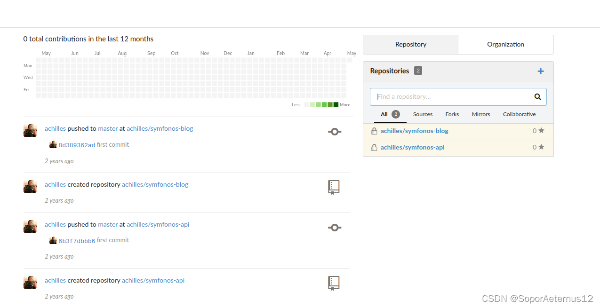Open achilles/symfonos-api link in created repository activity
The height and width of the screenshot is (308, 600).
[153, 280]
